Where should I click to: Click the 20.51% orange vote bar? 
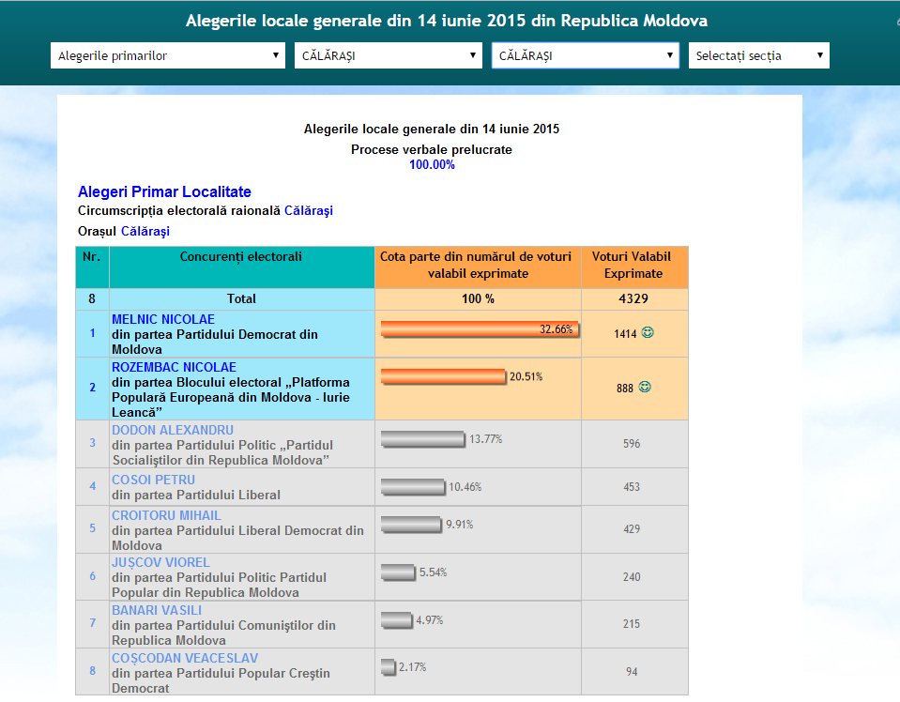tap(443, 376)
